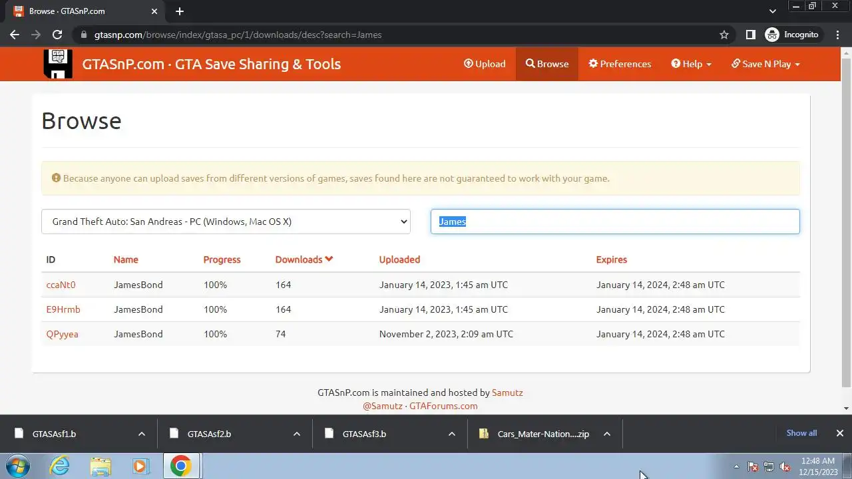Image resolution: width=852 pixels, height=479 pixels.
Task: Launch Internet Explorer from taskbar
Action: 60,466
